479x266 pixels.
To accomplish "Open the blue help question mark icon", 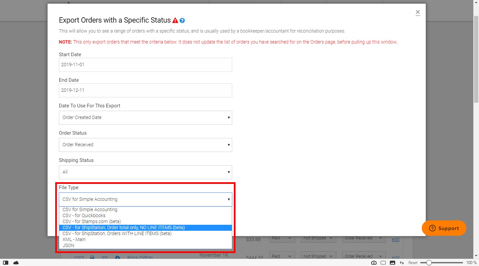I will 182,21.
